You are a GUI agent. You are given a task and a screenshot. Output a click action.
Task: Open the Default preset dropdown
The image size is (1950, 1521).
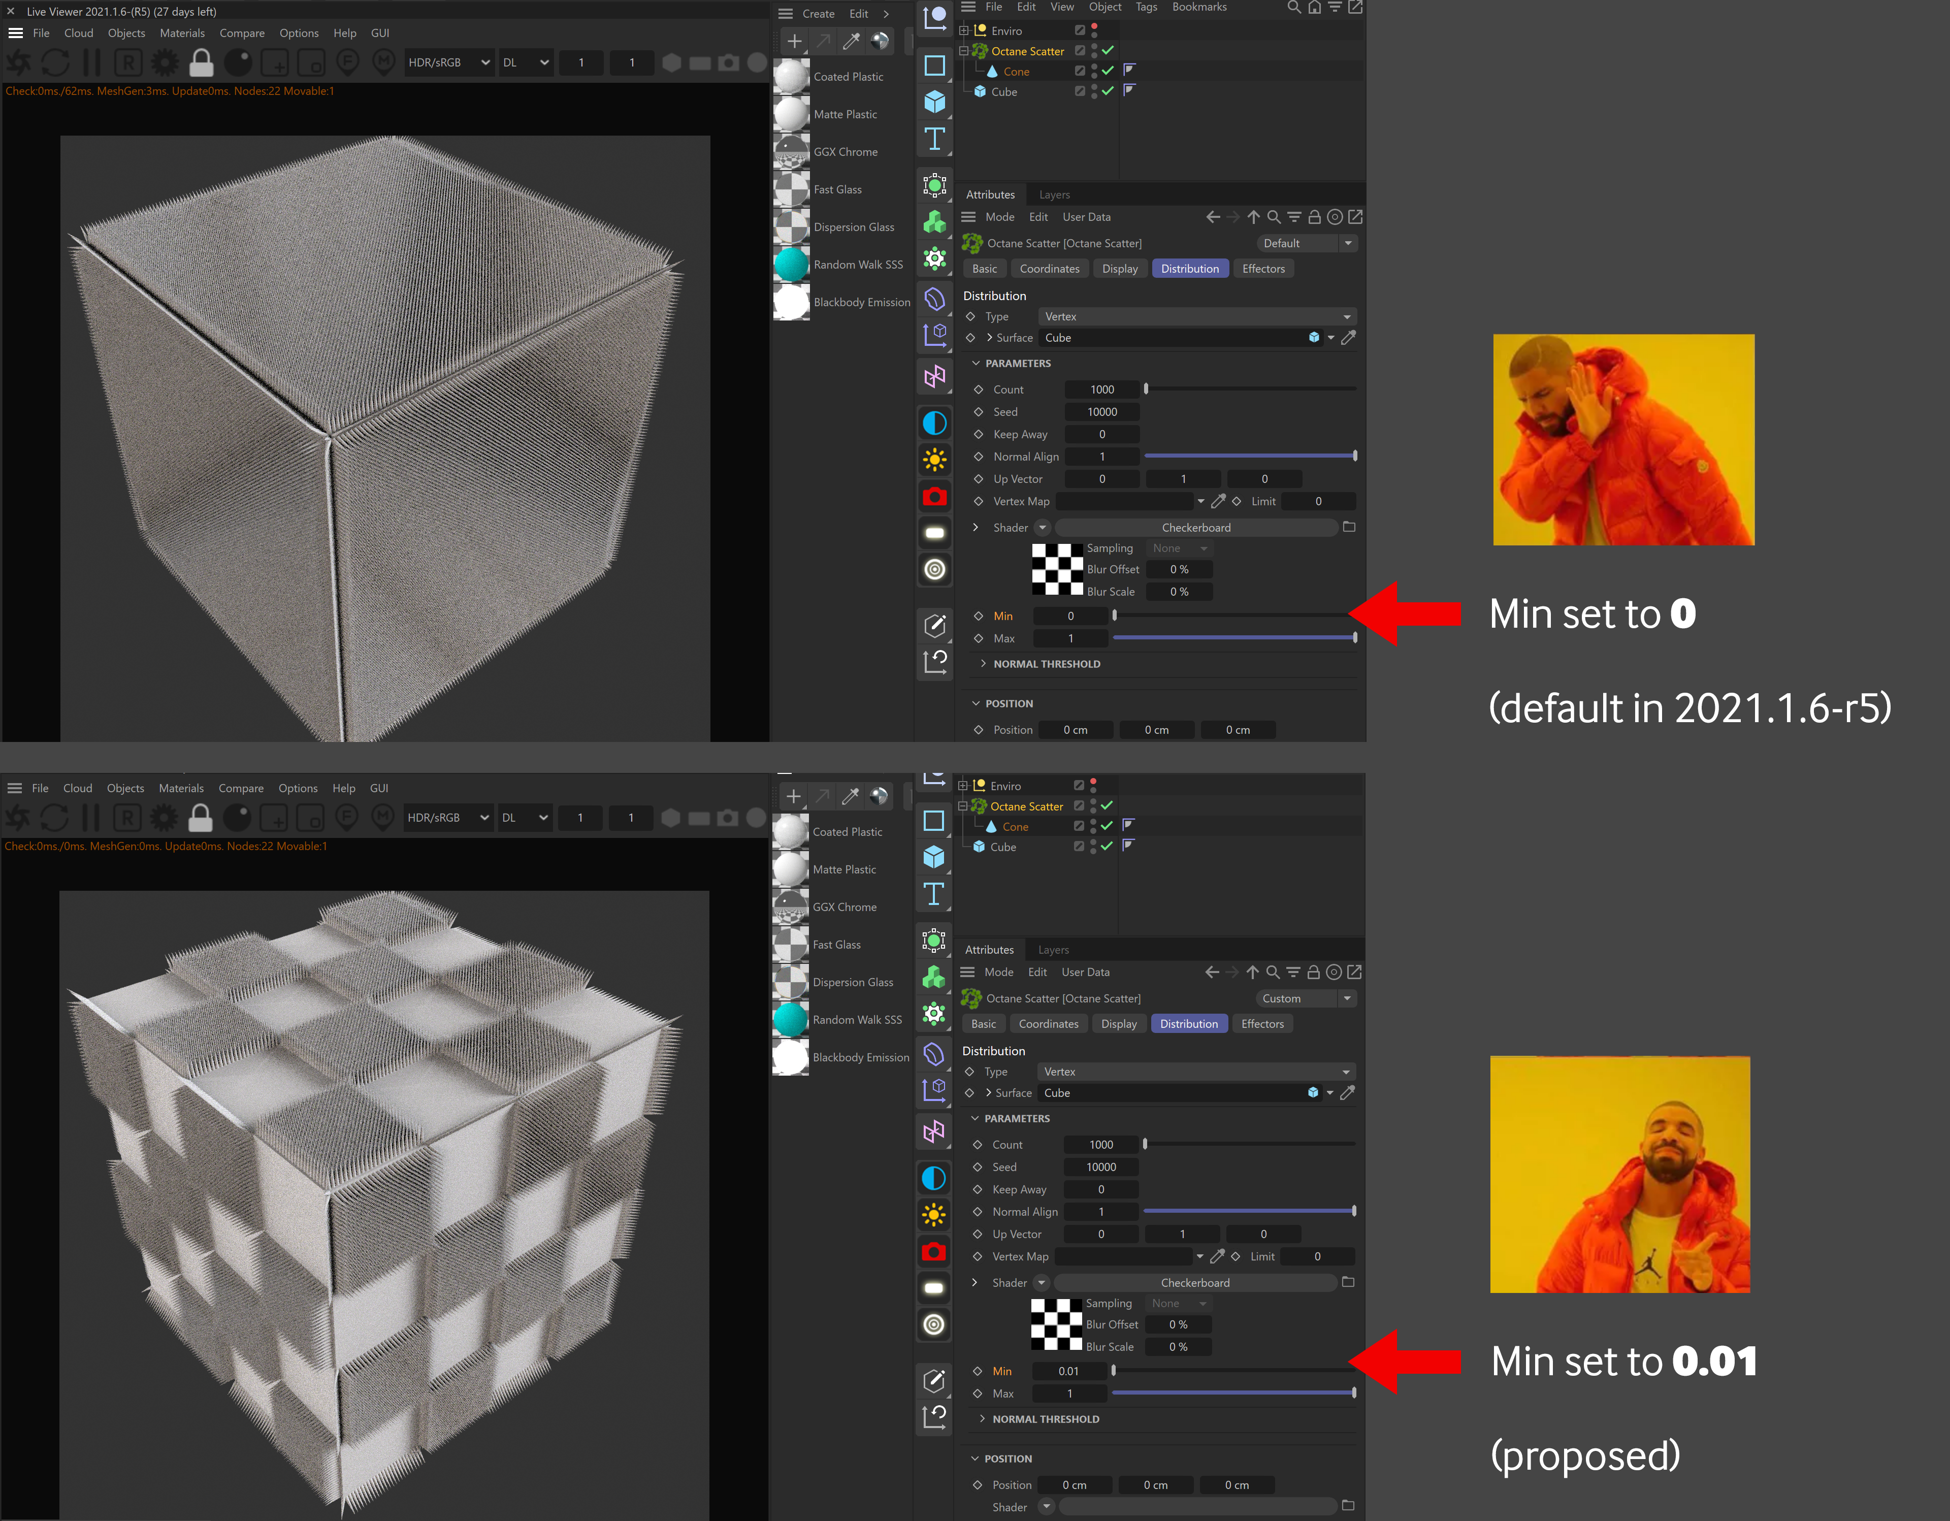click(1306, 243)
